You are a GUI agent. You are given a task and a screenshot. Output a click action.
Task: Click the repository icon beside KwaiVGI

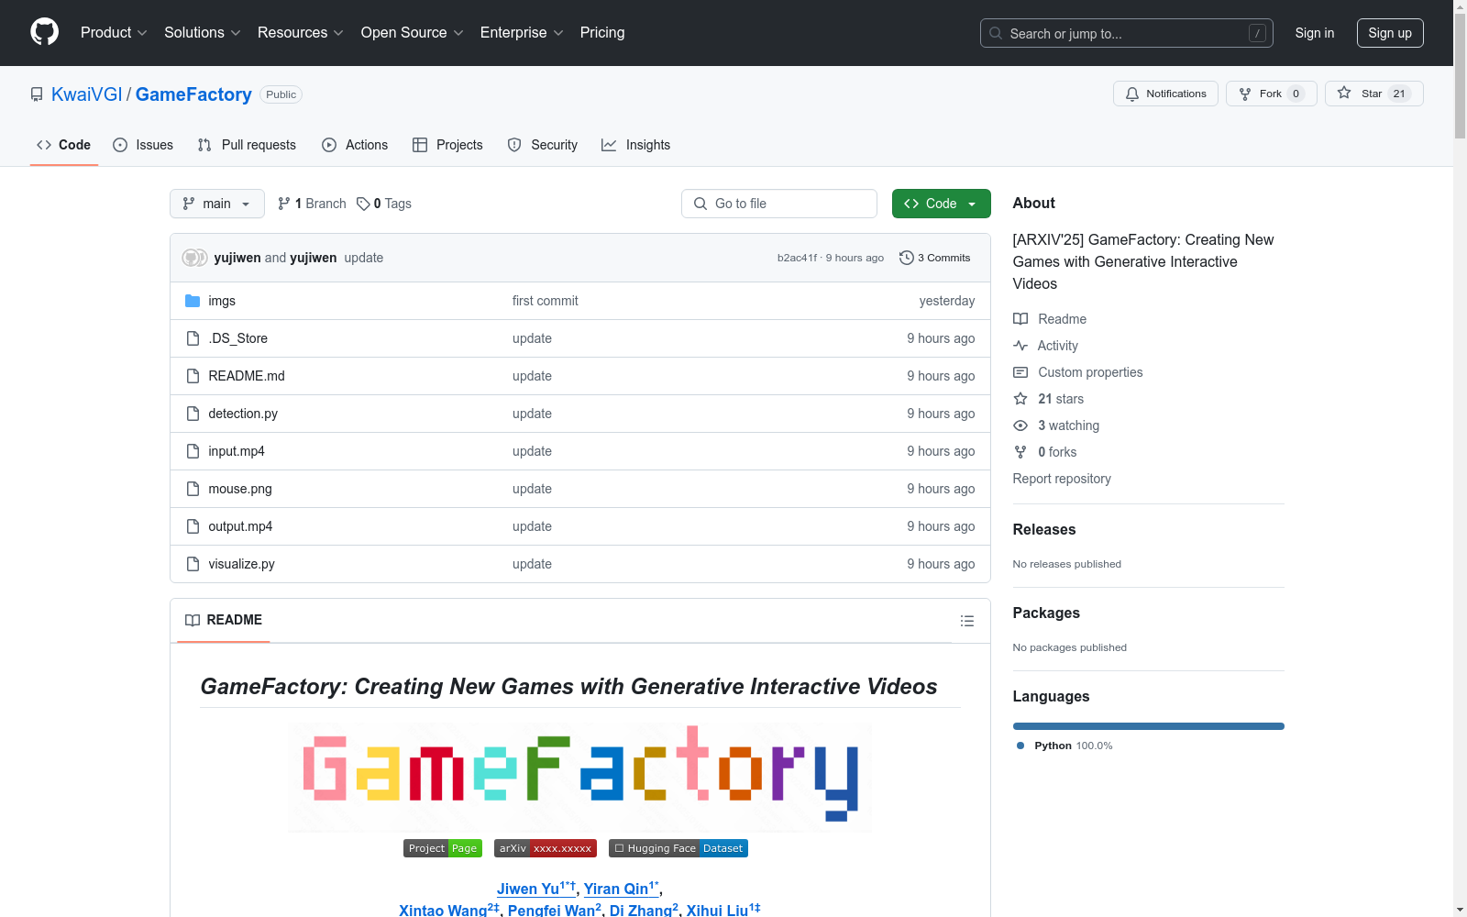point(37,94)
